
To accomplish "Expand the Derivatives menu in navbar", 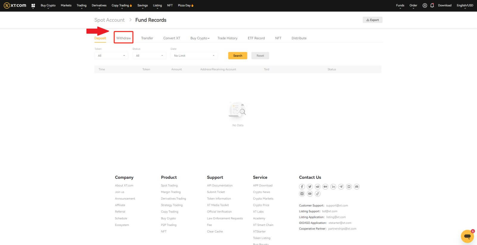I will click(99, 5).
